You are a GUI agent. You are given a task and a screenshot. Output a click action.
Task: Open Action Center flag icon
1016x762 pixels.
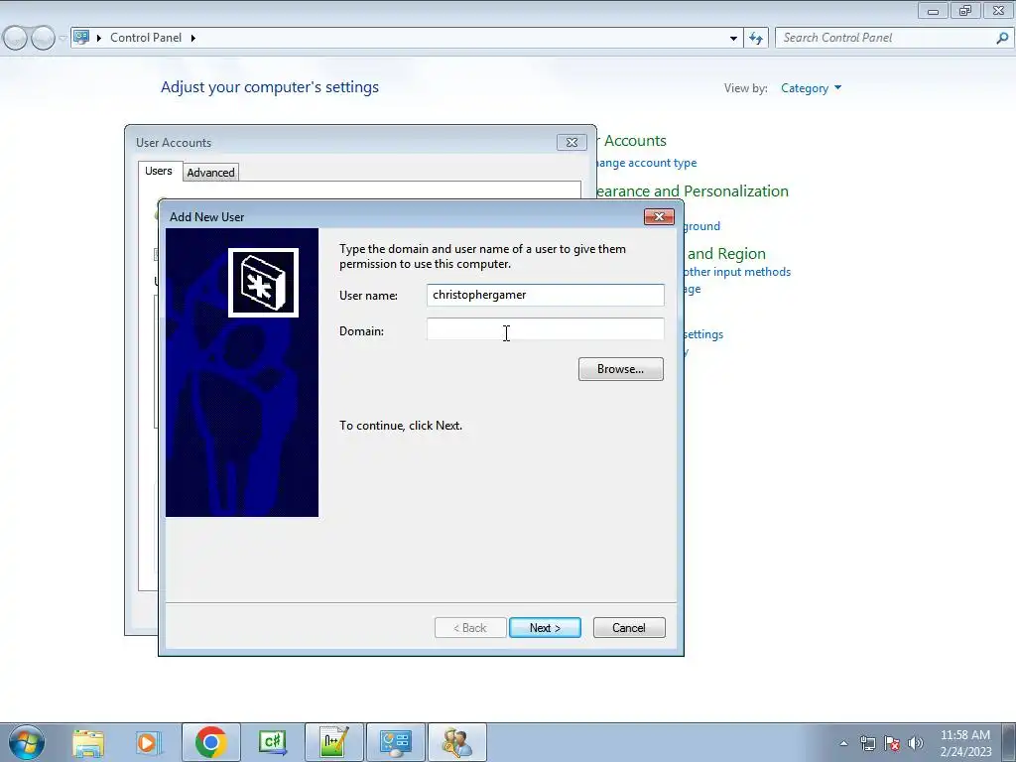coord(892,743)
